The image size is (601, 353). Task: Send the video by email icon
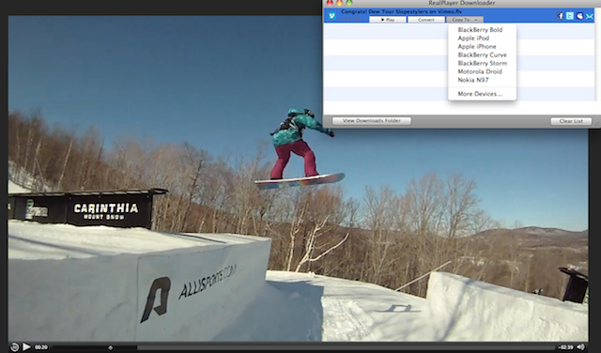click(x=590, y=16)
